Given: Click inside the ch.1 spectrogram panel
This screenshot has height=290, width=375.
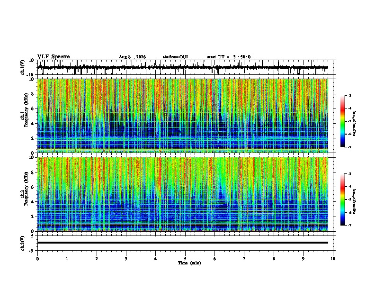Looking at the screenshot, I should (x=183, y=116).
